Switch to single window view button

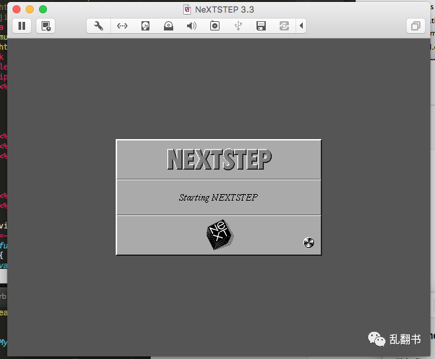[x=416, y=26]
